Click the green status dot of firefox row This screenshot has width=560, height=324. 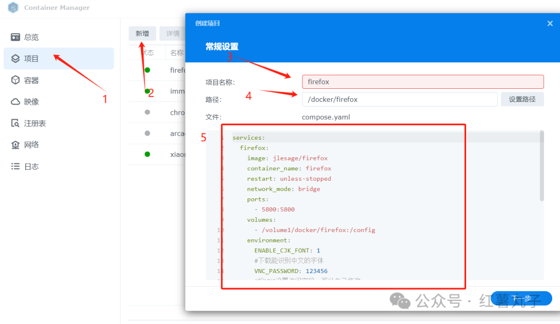click(147, 70)
